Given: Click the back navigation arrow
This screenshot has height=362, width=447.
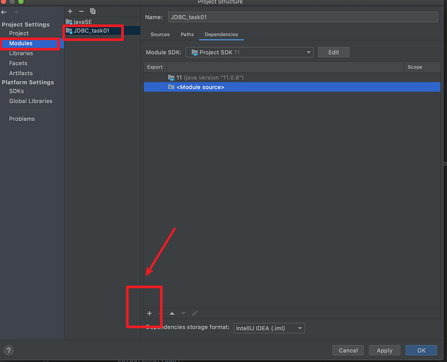Looking at the screenshot, I should coord(4,12).
